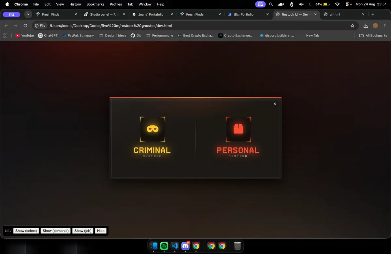Open the YouTube bookmark
Viewport: 391px width, 254px height.
coord(25,35)
